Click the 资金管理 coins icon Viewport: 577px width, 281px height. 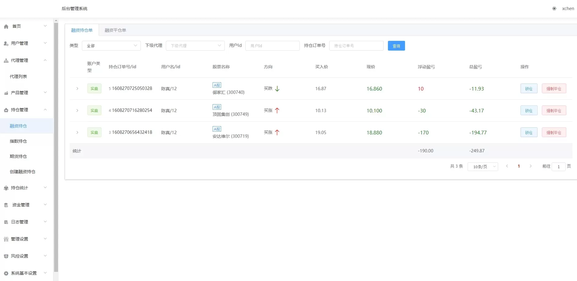[x=6, y=205]
